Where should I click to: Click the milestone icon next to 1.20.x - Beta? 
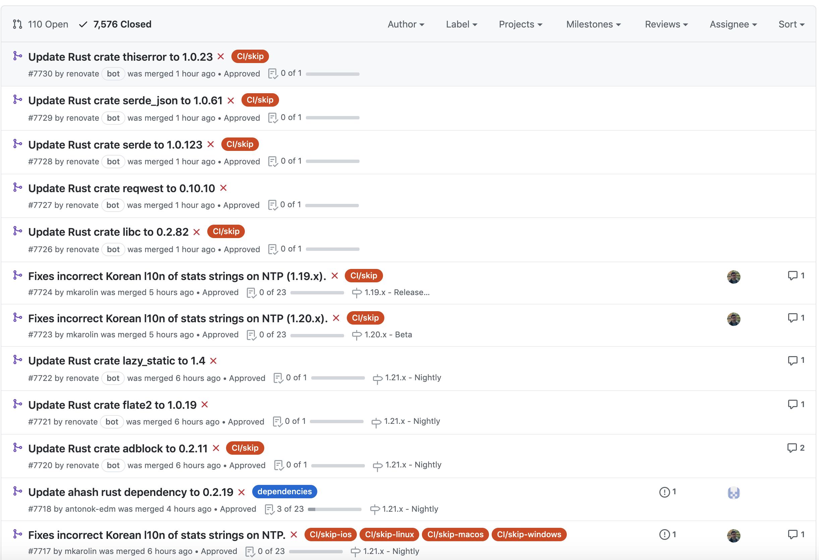[x=357, y=335]
